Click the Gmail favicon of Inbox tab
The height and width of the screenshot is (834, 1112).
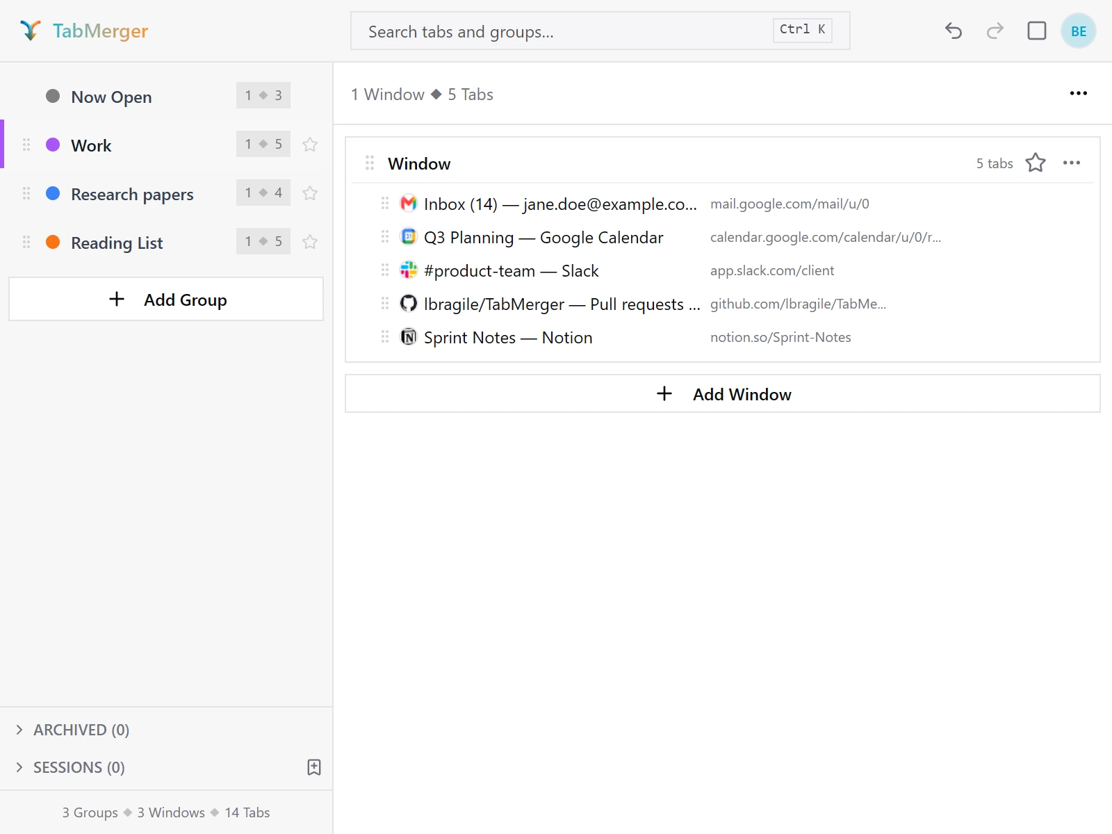pos(409,203)
